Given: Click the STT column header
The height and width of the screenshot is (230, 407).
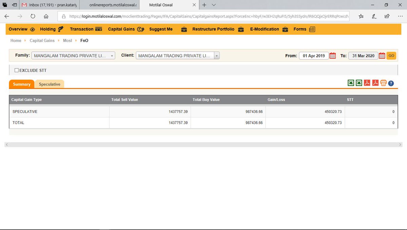Looking at the screenshot, I should coord(350,100).
